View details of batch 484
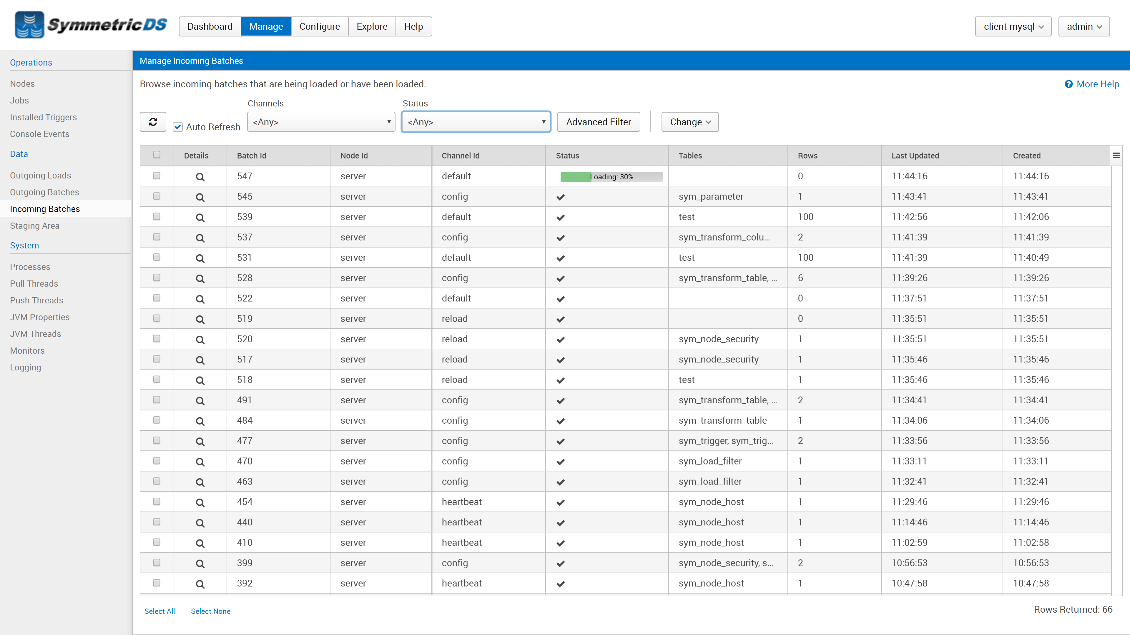 [200, 421]
